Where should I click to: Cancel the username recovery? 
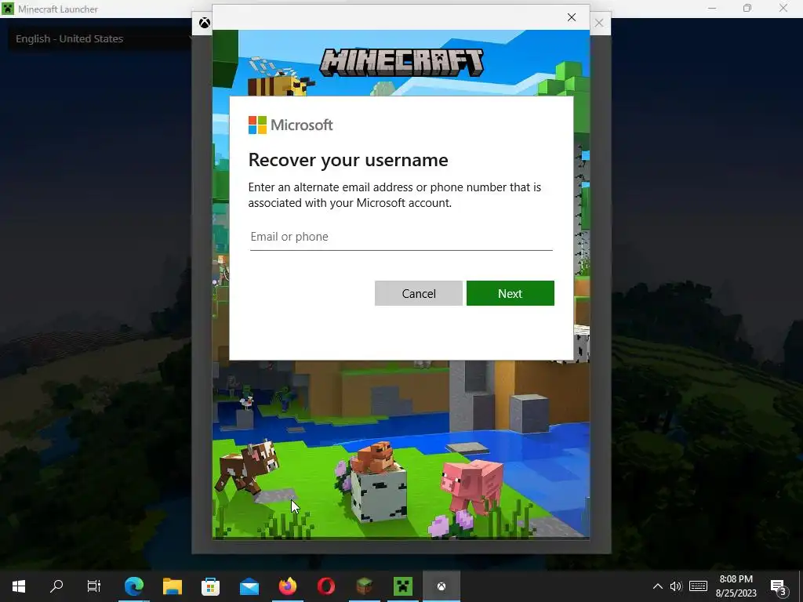coord(419,293)
